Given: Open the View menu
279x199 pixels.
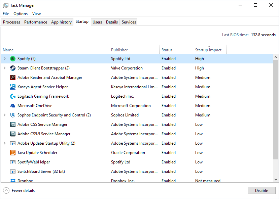Looking at the screenshot, I should [36, 13].
